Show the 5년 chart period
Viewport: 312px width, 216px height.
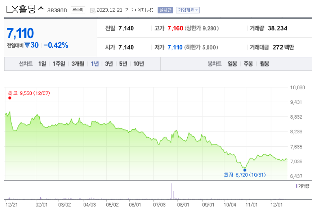(123, 64)
